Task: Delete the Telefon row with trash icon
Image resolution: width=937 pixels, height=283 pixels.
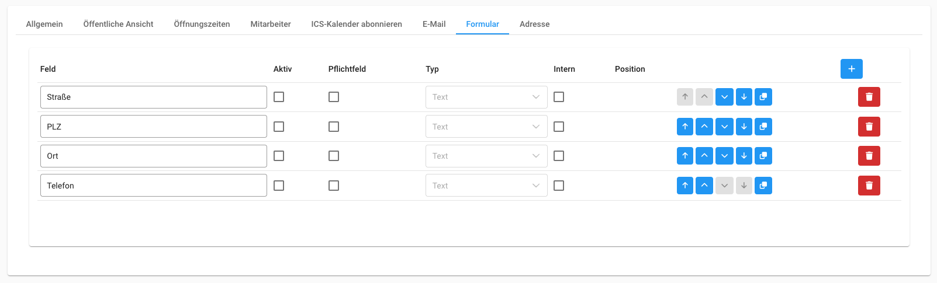Action: click(x=869, y=186)
